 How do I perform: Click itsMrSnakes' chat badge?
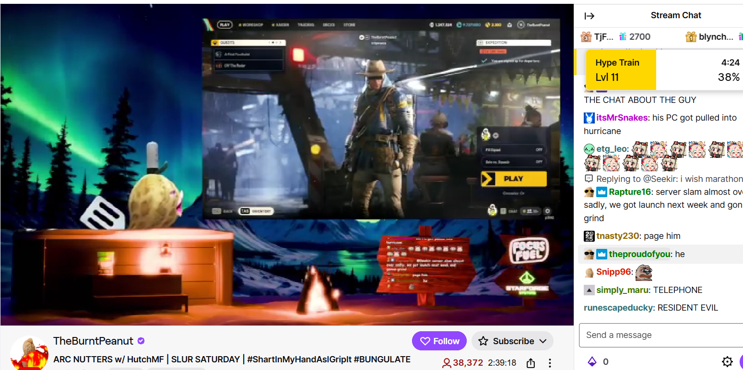click(589, 118)
